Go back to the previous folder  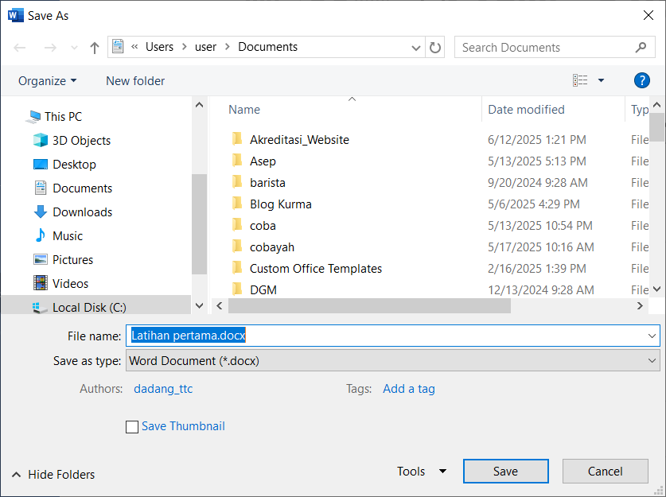pyautogui.click(x=19, y=47)
